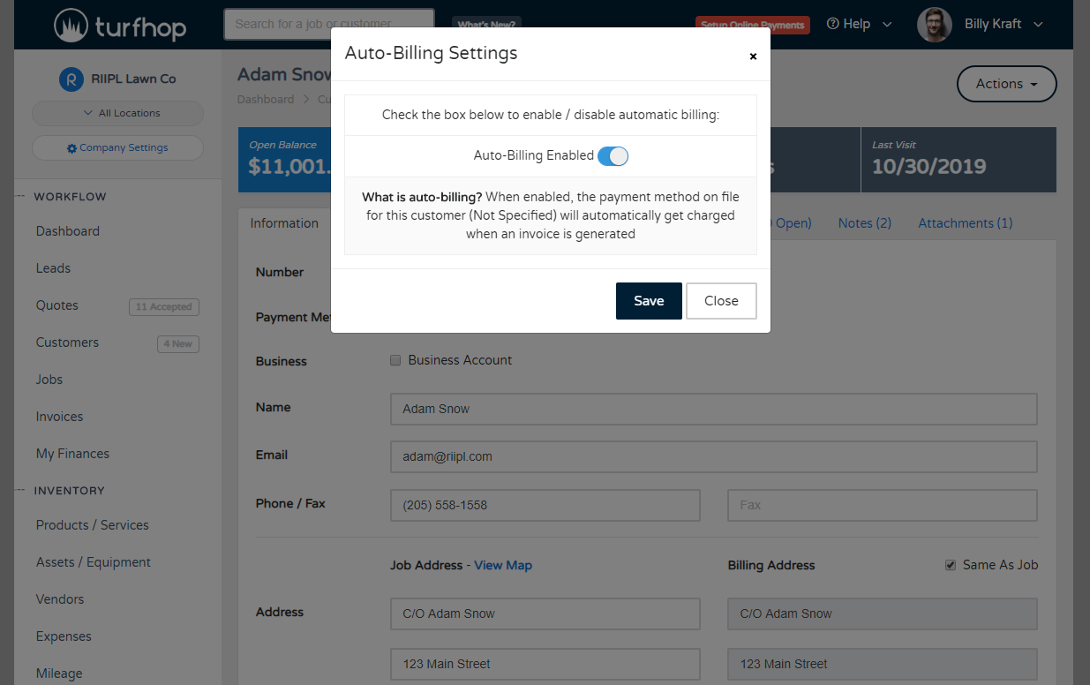
Task: Click inside the customer Name field
Action: [x=713, y=409]
